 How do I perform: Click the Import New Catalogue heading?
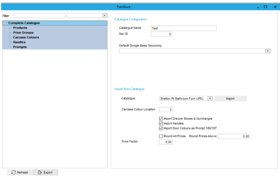coord(129,89)
